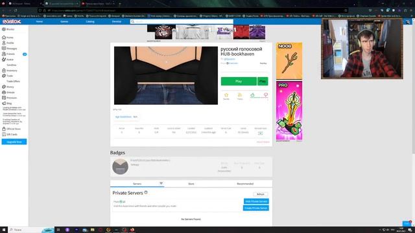Screen dimensions: 415x233
Task: Open the Develop item in top navigation
Action: 117,21
